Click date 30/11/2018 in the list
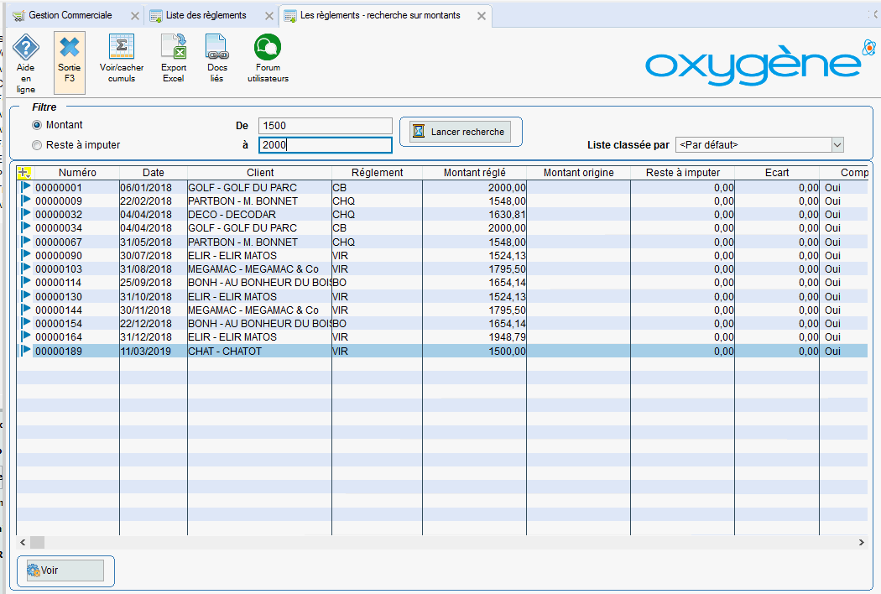 tap(146, 310)
